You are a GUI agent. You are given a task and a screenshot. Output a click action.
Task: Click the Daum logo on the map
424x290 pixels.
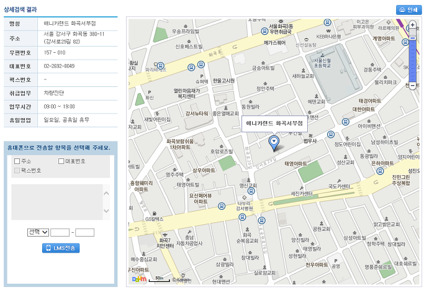[x=139, y=279]
